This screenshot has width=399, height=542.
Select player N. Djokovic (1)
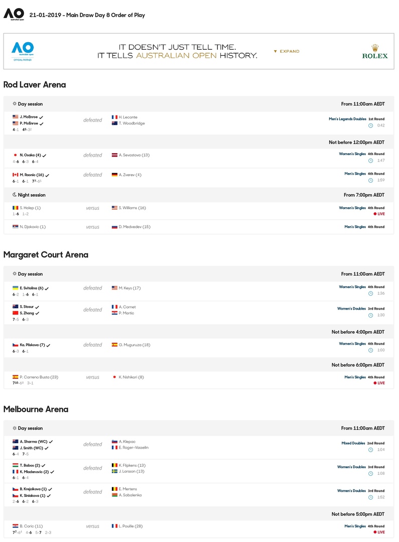point(33,227)
